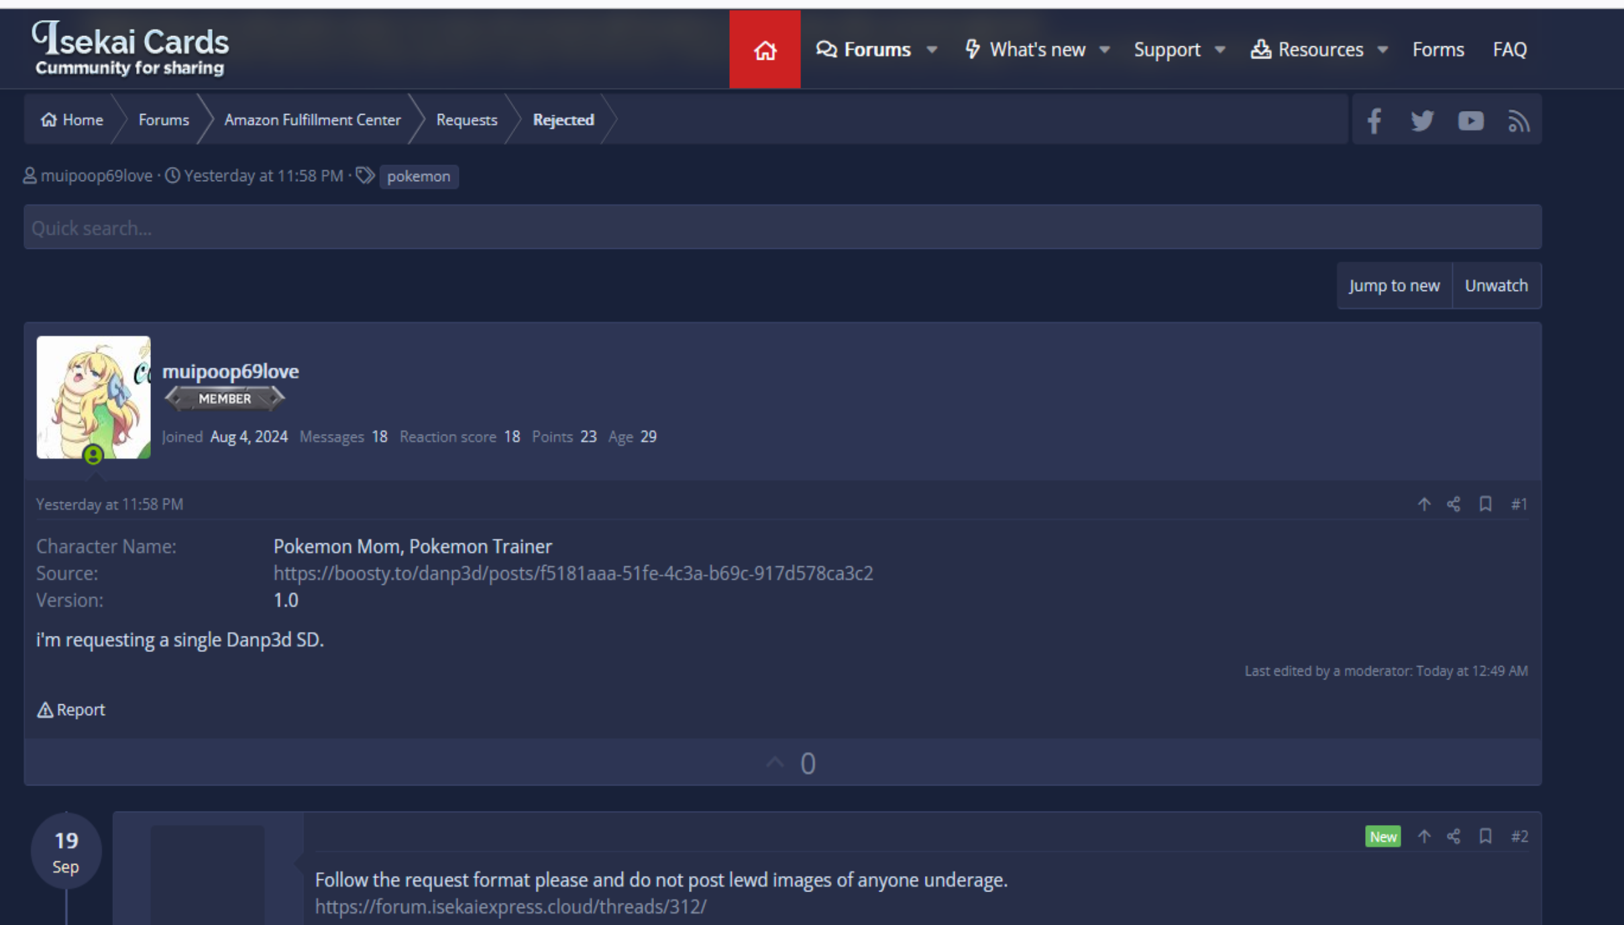Open the Facebook social icon
The height and width of the screenshot is (925, 1624).
pyautogui.click(x=1374, y=121)
